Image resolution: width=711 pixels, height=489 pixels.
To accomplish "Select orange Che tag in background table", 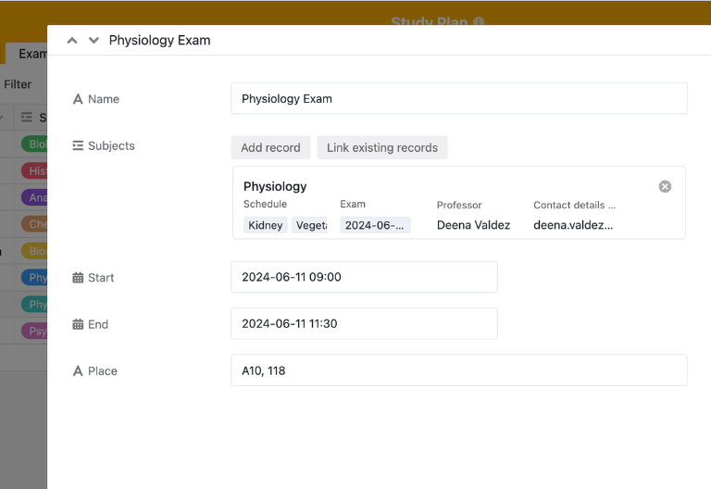I will click(x=34, y=224).
